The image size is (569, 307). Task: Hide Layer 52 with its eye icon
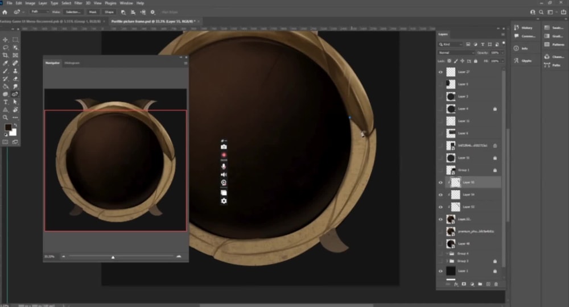[x=440, y=219]
